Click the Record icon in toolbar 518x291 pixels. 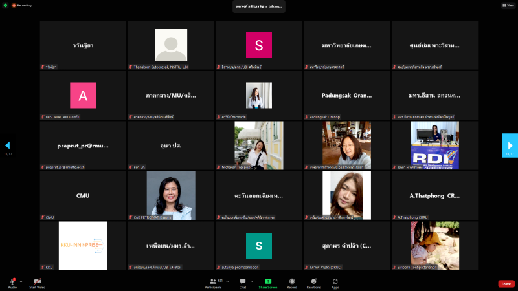coord(292,281)
